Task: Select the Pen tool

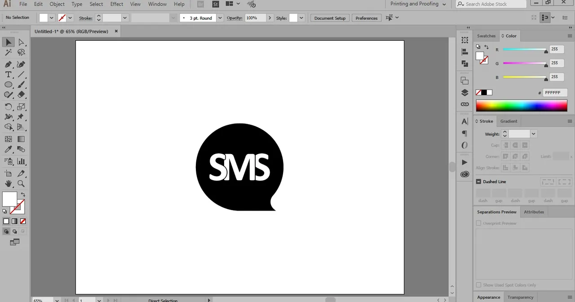Action: [x=9, y=65]
